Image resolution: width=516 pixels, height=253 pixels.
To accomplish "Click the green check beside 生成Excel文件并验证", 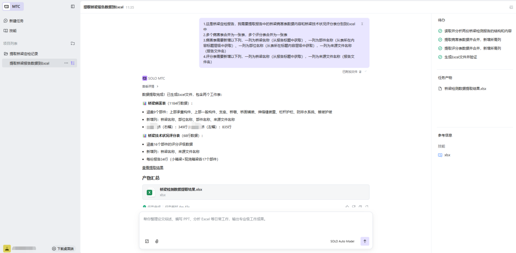I will [440, 57].
